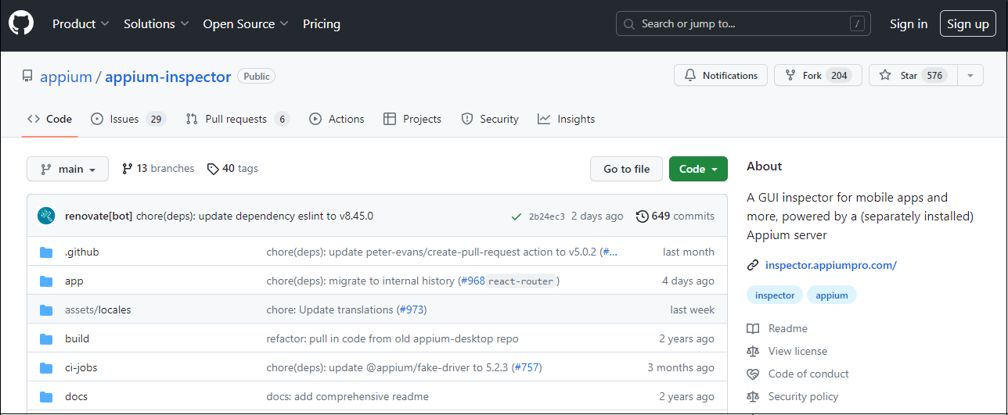
Task: Expand the Solutions menu
Action: (157, 23)
